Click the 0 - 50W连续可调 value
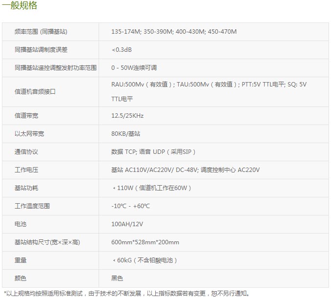The width and height of the screenshot is (331, 298). pyautogui.click(x=134, y=68)
